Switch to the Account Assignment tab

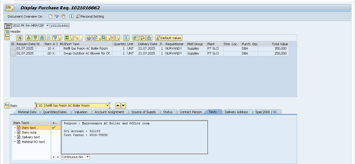pos(109,112)
